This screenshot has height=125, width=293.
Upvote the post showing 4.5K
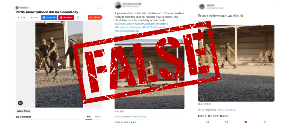tap(22, 17)
